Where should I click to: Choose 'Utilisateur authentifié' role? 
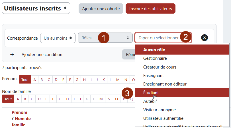click(163, 118)
